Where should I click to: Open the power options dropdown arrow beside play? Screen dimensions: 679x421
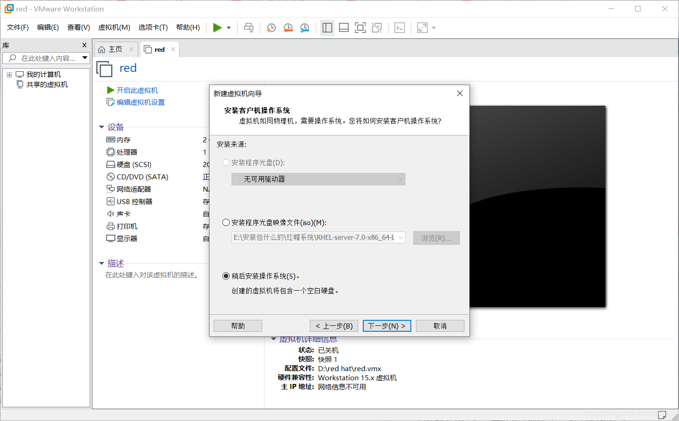[229, 28]
